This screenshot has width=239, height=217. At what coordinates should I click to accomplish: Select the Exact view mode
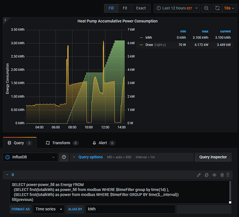pos(141,8)
